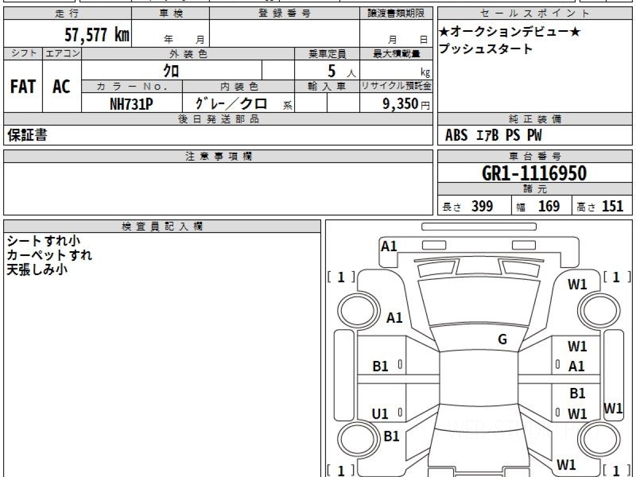This screenshot has width=636, height=477.
Task: Select the プッシュスタート line
Action: click(x=485, y=49)
